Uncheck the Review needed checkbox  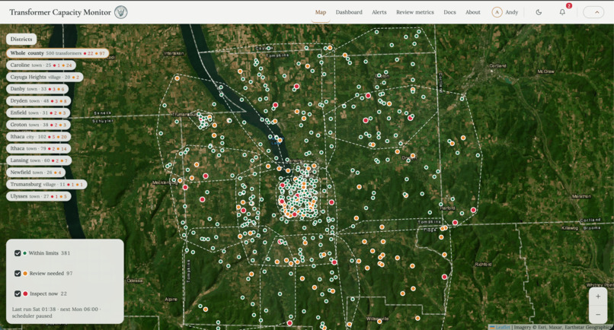[x=18, y=273]
